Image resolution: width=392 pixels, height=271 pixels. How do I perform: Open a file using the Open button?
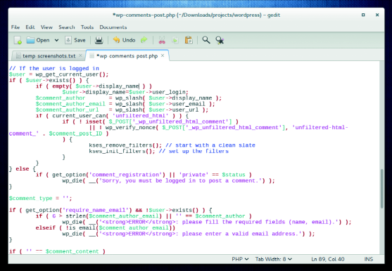pos(38,40)
